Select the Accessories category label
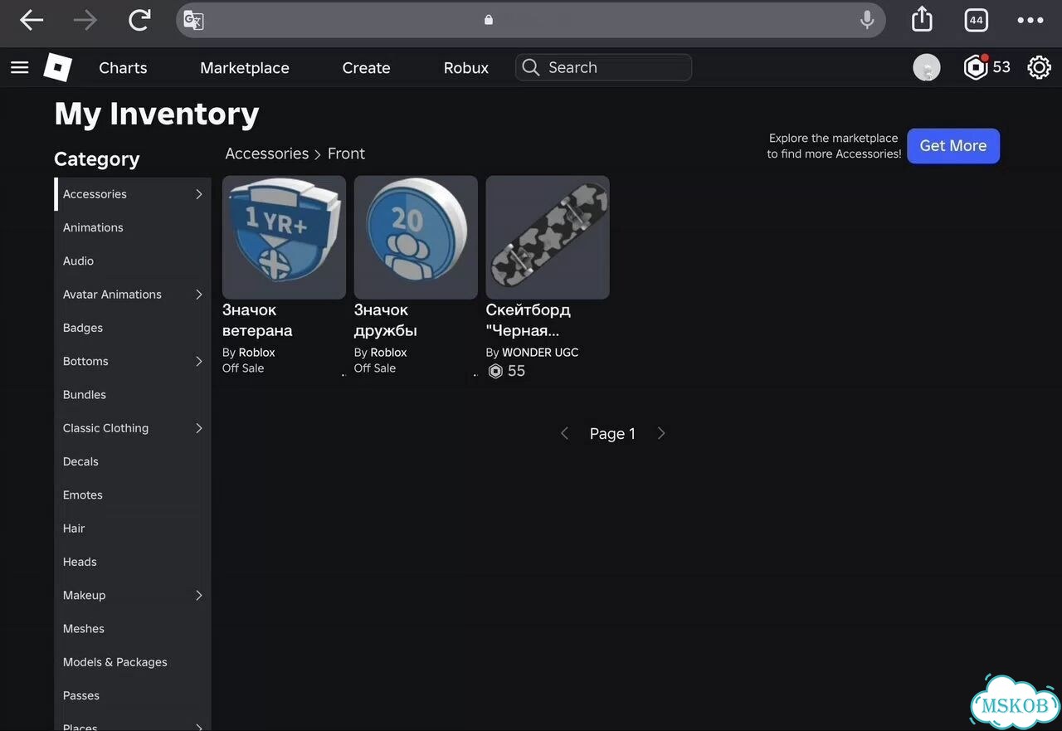 (95, 194)
